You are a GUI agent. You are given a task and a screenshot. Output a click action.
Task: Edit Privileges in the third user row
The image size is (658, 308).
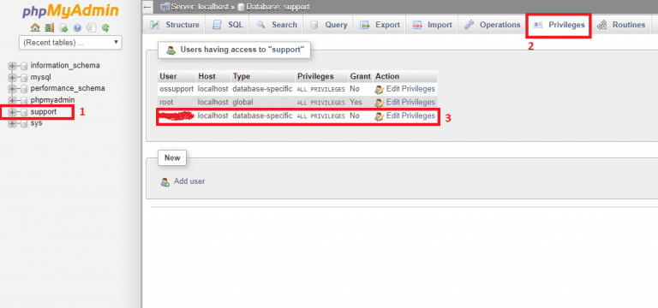tap(405, 115)
